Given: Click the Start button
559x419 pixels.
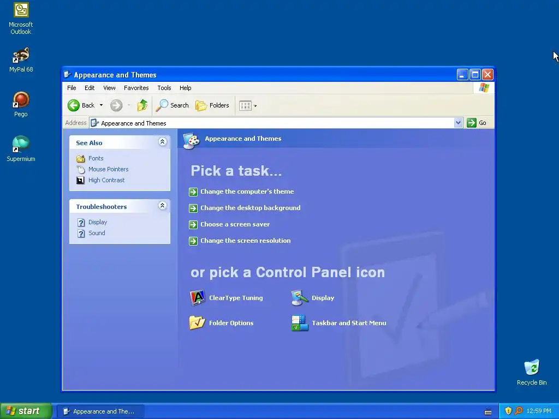Looking at the screenshot, I should 26,411.
